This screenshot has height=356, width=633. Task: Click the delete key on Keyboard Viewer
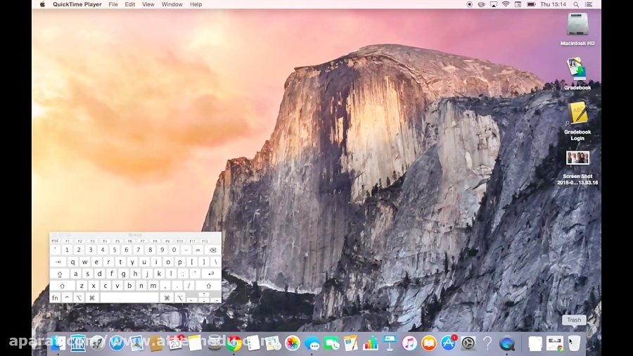tap(212, 250)
